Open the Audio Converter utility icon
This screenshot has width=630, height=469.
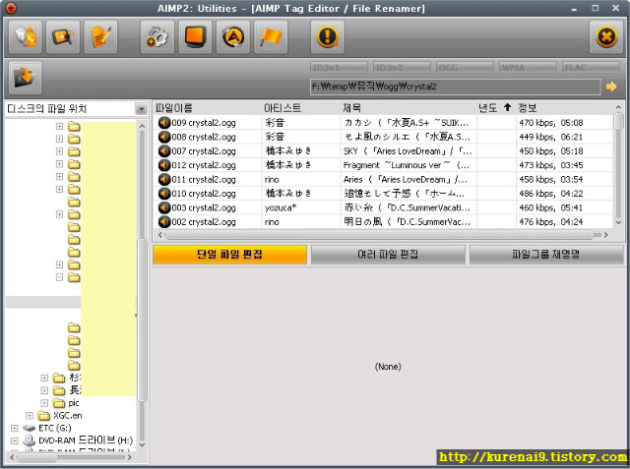[x=26, y=37]
